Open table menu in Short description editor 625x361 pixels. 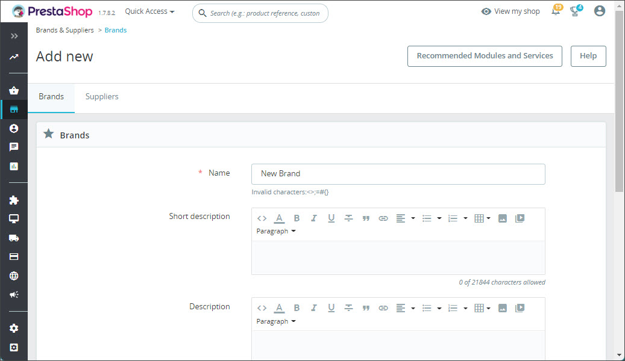point(482,218)
